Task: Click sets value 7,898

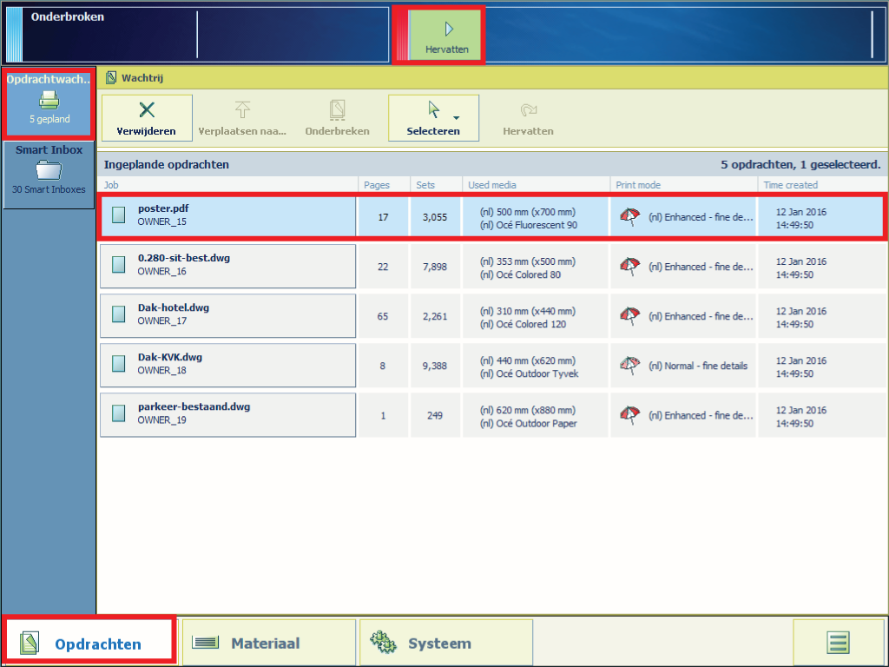Action: click(435, 267)
